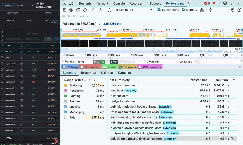
Task: Edit the BAT 1 account name
Action: (22, 57)
